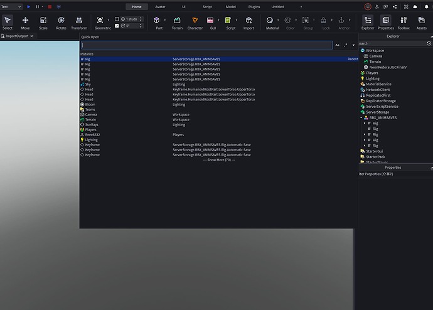This screenshot has height=310, width=433.
Task: Open the Plugins tab
Action: (x=254, y=7)
